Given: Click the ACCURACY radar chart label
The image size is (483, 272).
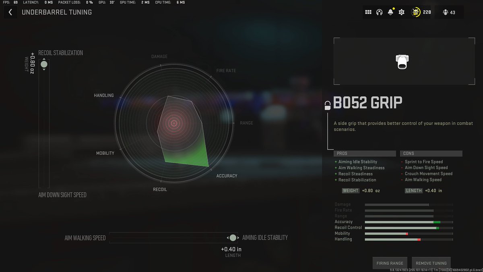Looking at the screenshot, I should click(x=227, y=176).
